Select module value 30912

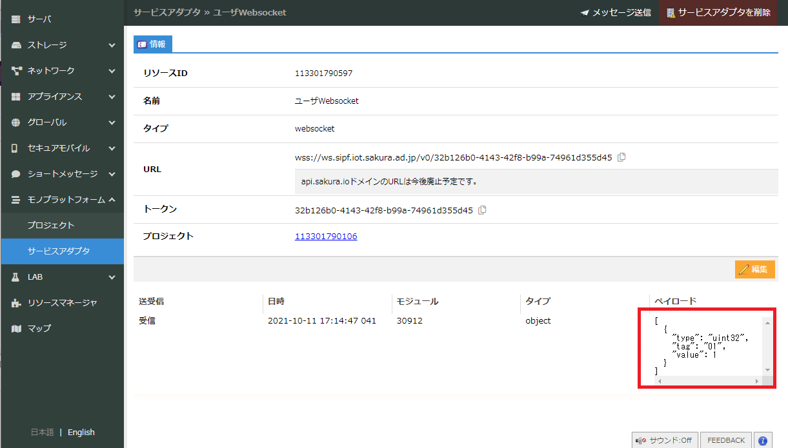click(410, 321)
